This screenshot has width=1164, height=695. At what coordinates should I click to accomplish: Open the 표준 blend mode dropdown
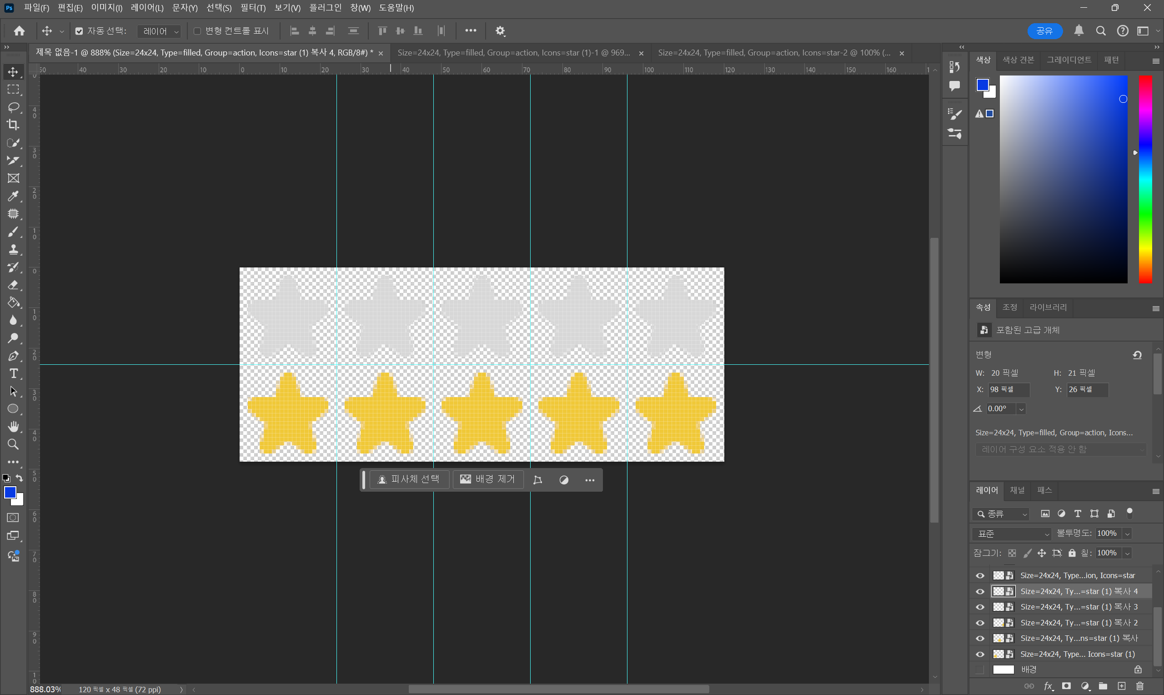pyautogui.click(x=1011, y=534)
